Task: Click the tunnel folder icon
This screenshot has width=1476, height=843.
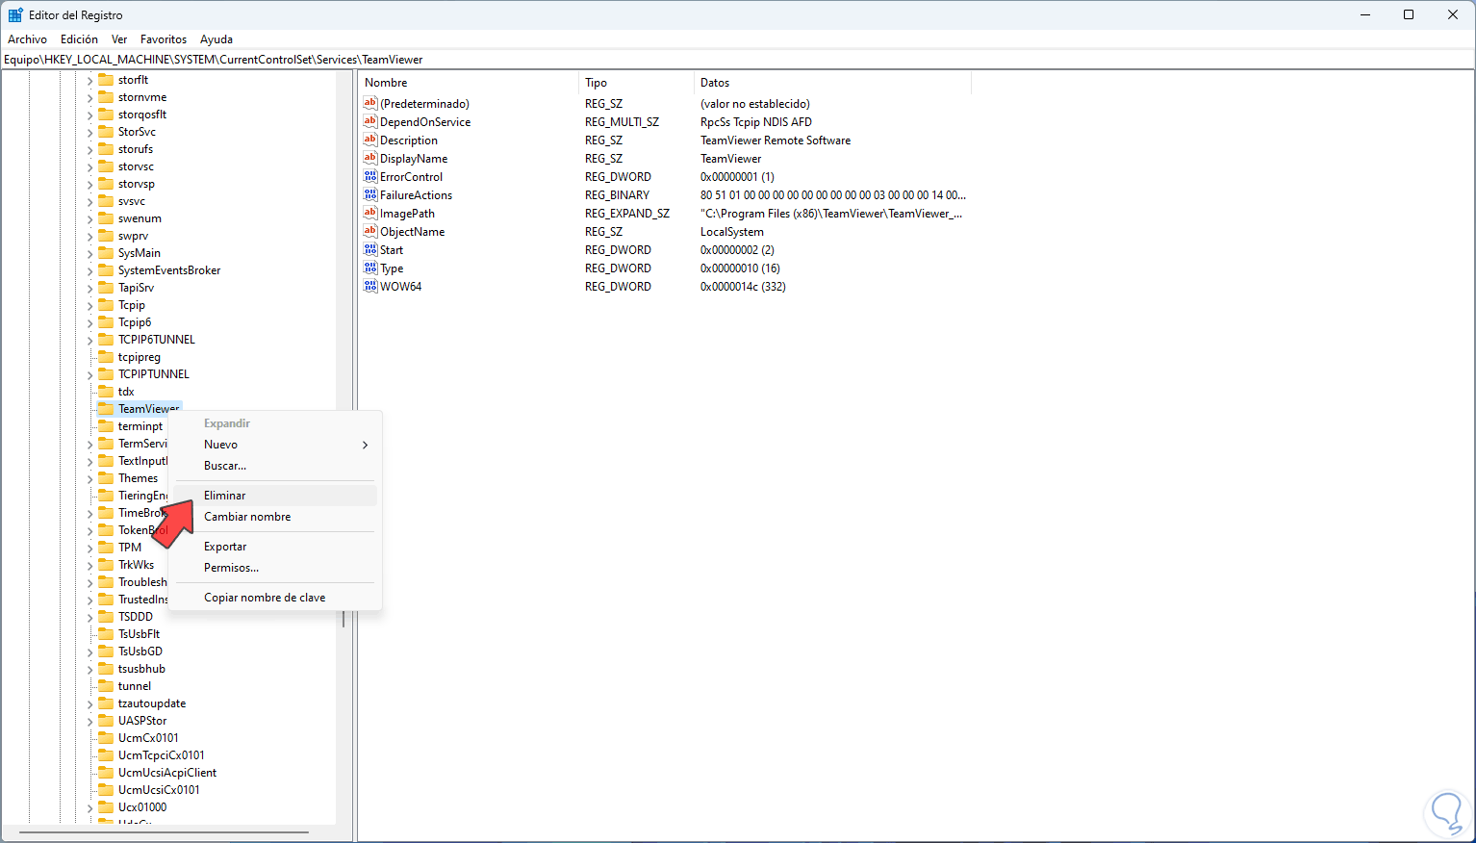Action: [106, 686]
